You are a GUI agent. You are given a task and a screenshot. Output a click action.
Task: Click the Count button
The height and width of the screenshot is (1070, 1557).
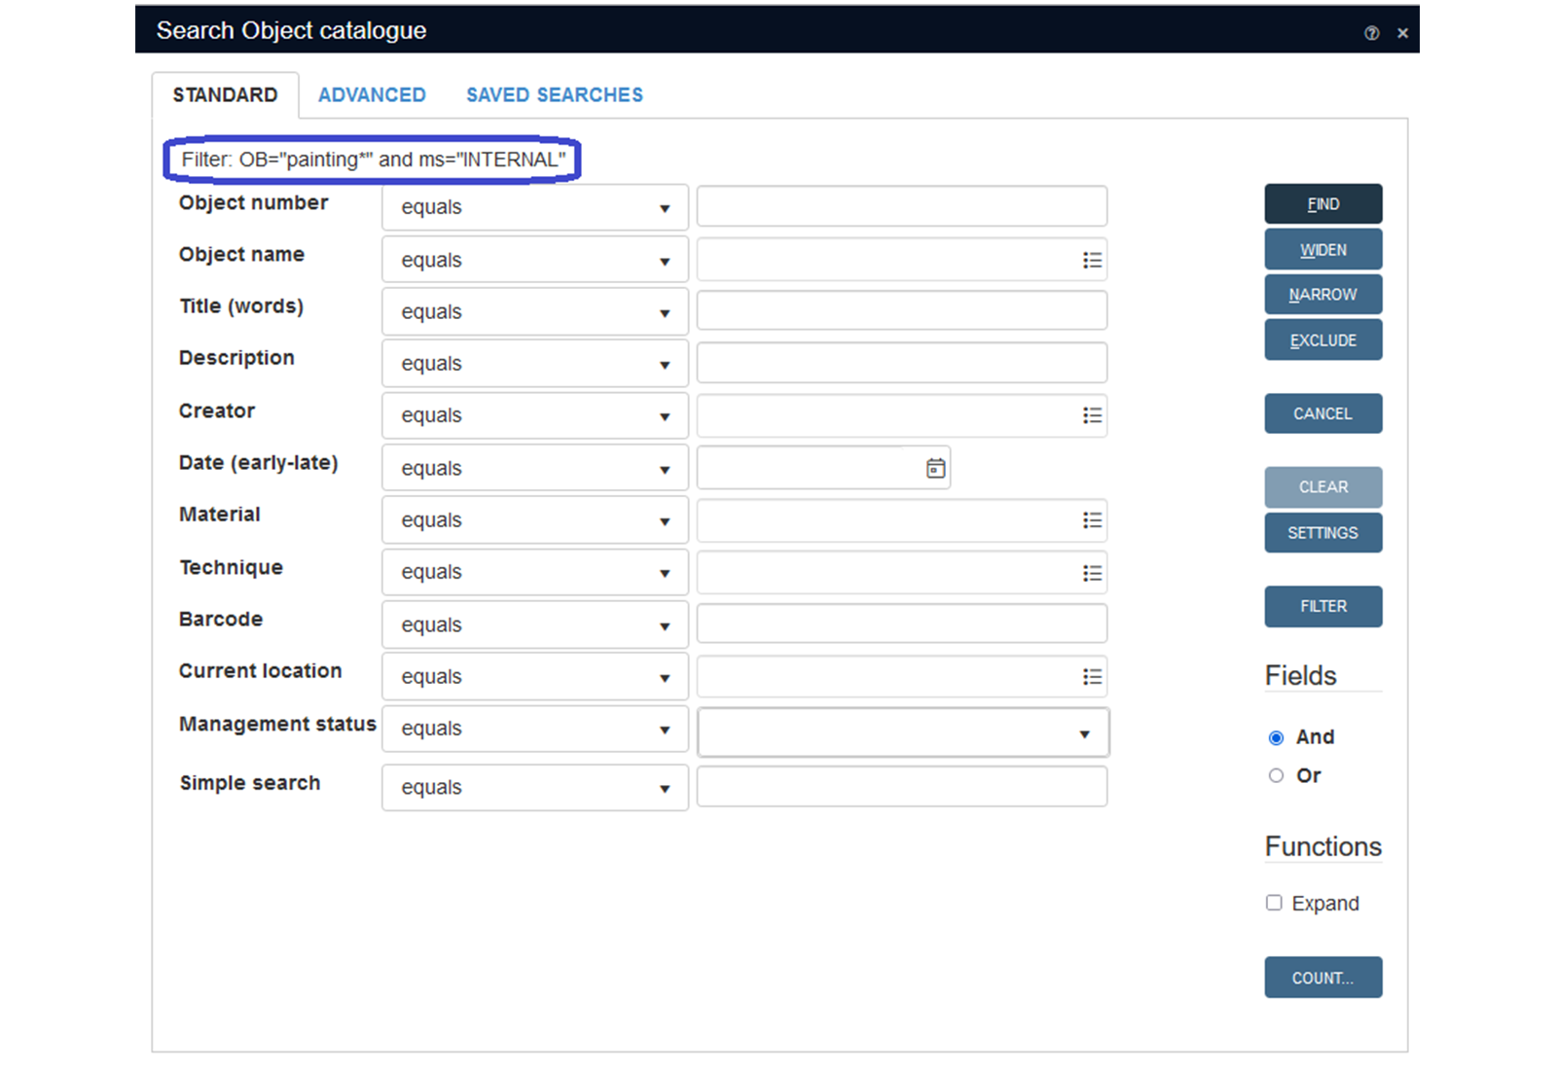click(1322, 978)
